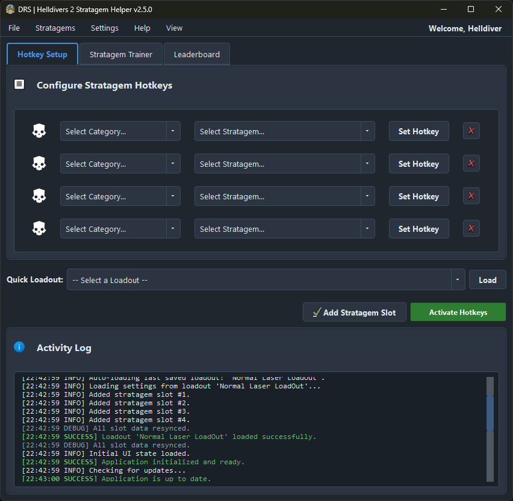The width and height of the screenshot is (513, 501).
Task: Click the skull icon in the third stratagem row
Action: point(39,196)
